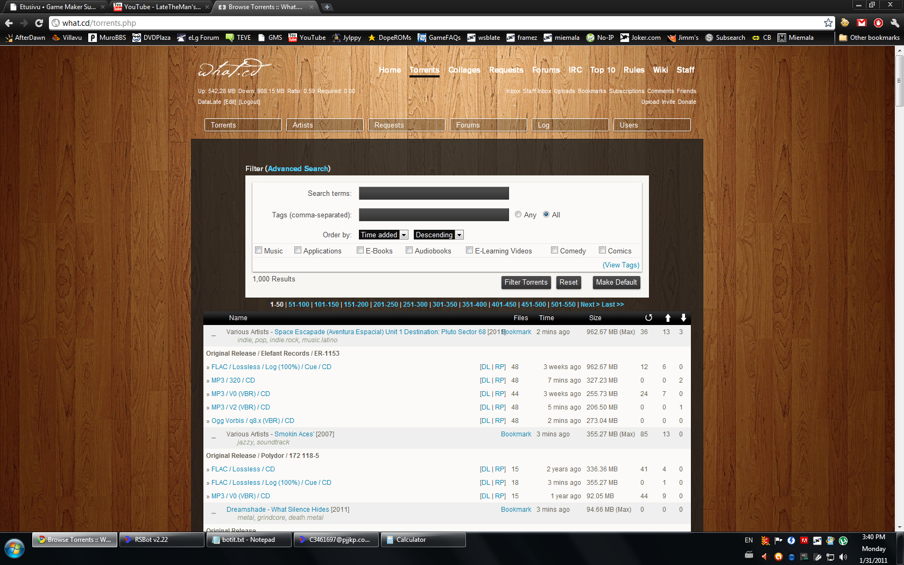Image resolution: width=904 pixels, height=565 pixels.
Task: Click the Filter Torrents button
Action: click(526, 282)
